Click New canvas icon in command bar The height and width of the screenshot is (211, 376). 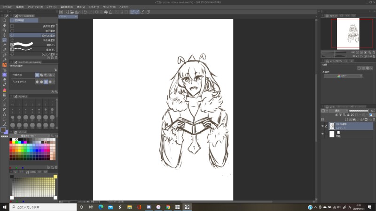67,12
